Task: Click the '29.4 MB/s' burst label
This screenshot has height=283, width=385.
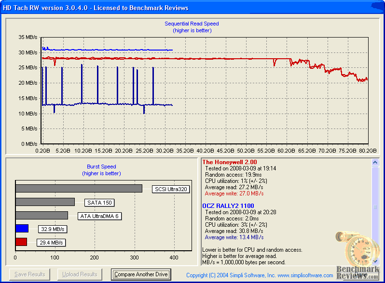Action: click(x=51, y=243)
